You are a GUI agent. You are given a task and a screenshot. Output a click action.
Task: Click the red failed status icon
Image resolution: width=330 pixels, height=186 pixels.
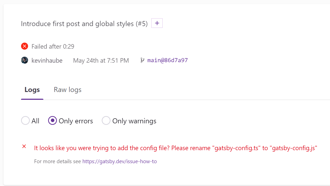24,46
